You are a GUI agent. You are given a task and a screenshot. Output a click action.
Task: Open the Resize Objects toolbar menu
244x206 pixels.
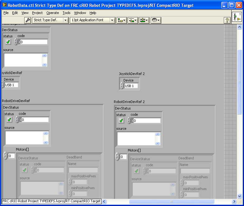click(144, 20)
